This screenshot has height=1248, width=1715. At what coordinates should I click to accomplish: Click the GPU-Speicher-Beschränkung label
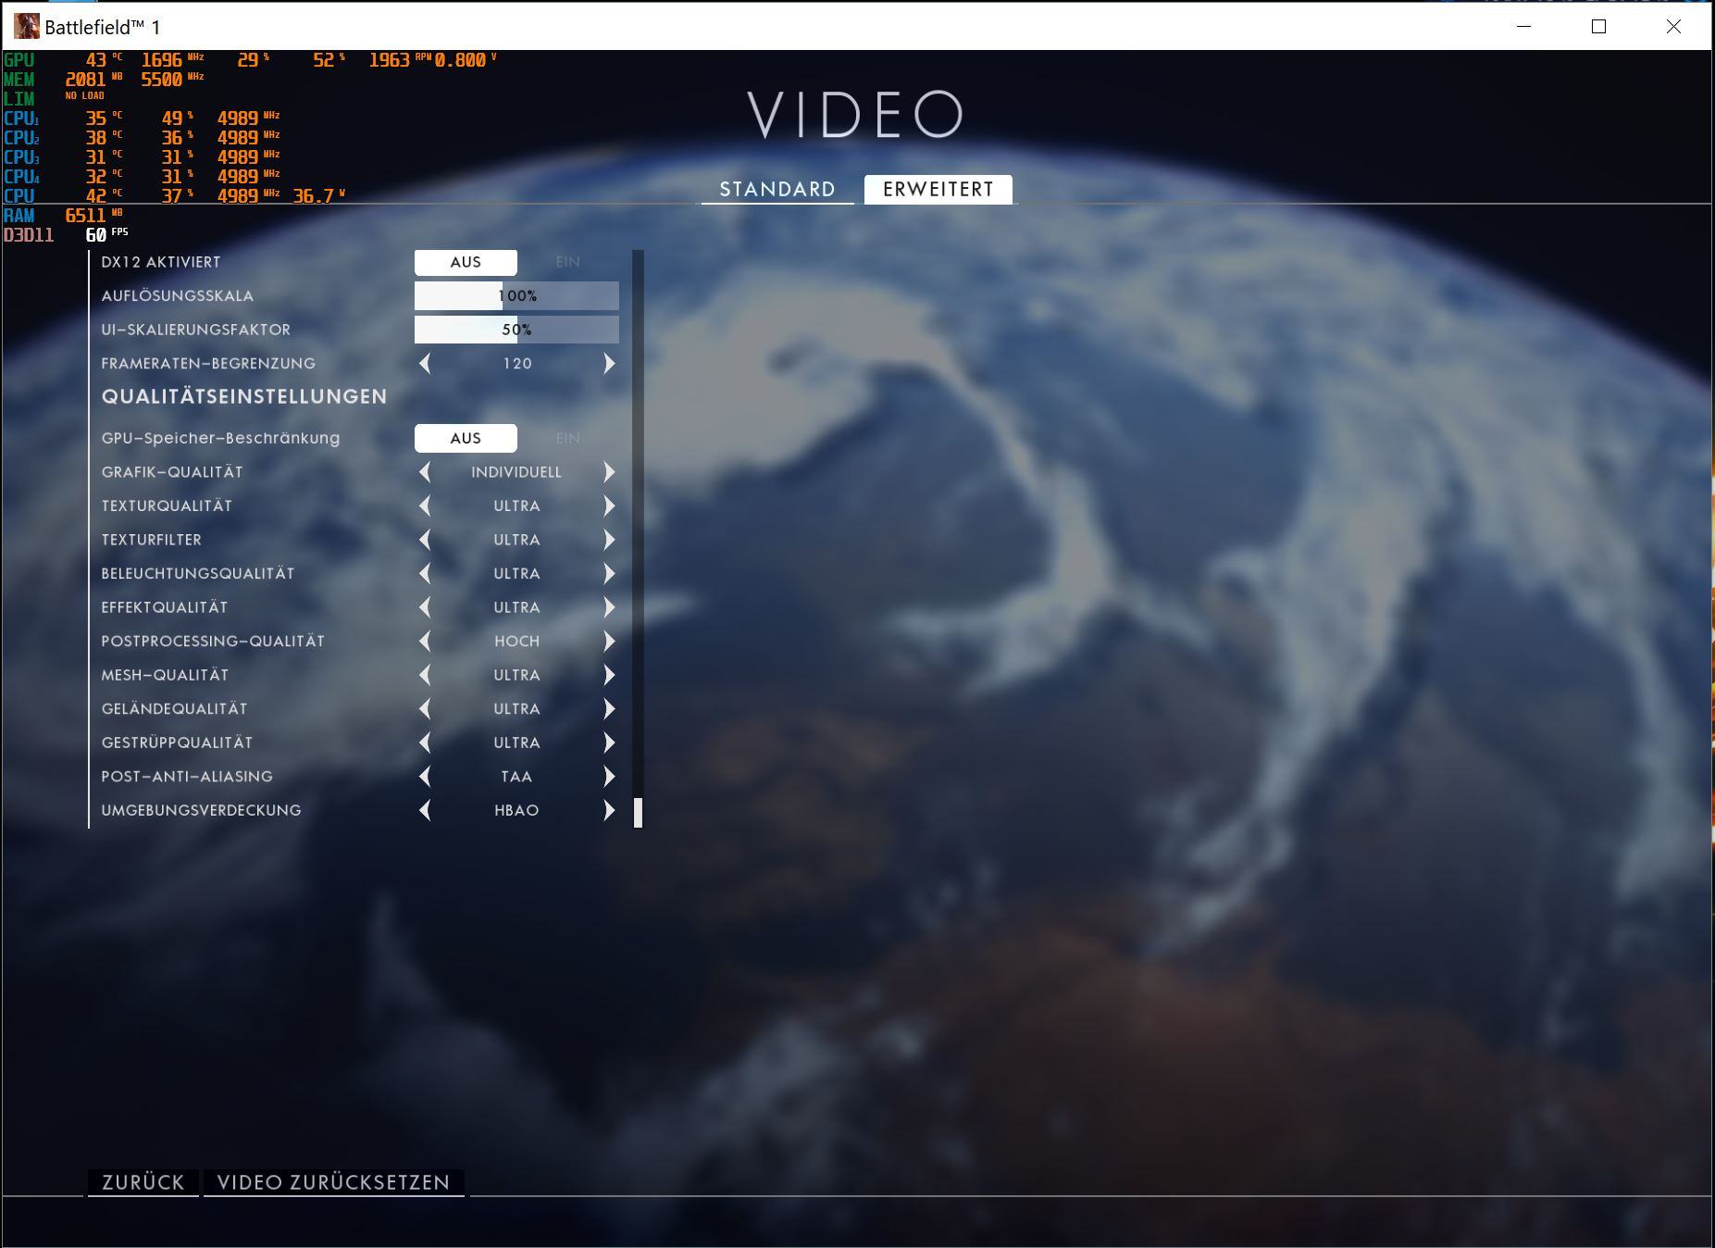pos(220,438)
